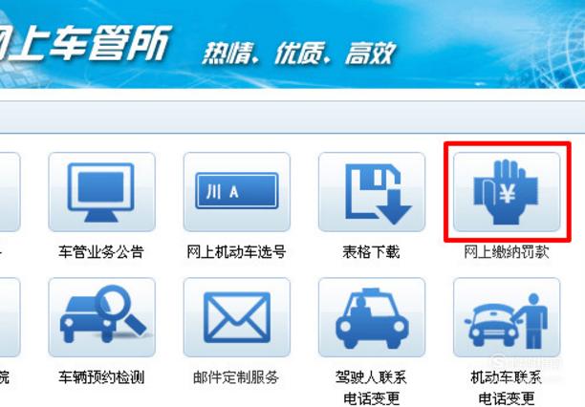Click the 车辆预约检测 label
The width and height of the screenshot is (585, 407).
coord(101,377)
